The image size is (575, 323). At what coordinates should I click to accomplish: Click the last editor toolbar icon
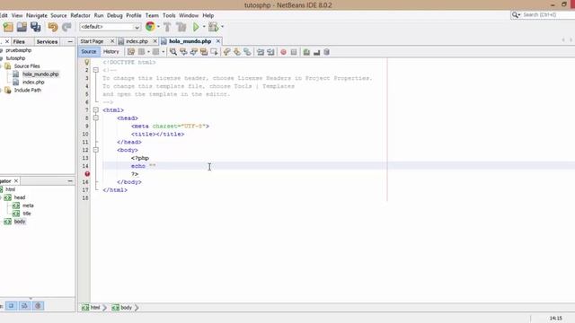click(326, 52)
